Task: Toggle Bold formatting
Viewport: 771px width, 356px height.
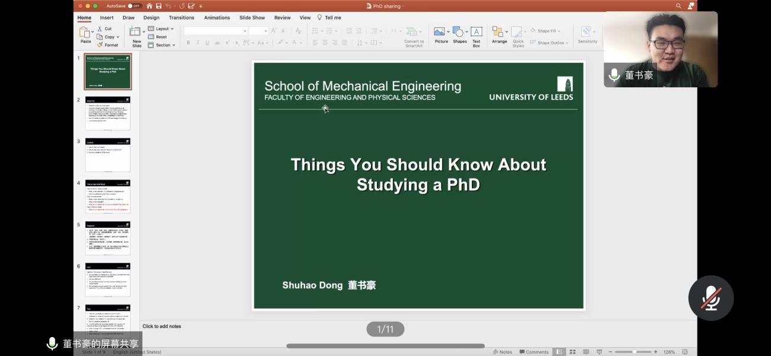Action: (188, 43)
